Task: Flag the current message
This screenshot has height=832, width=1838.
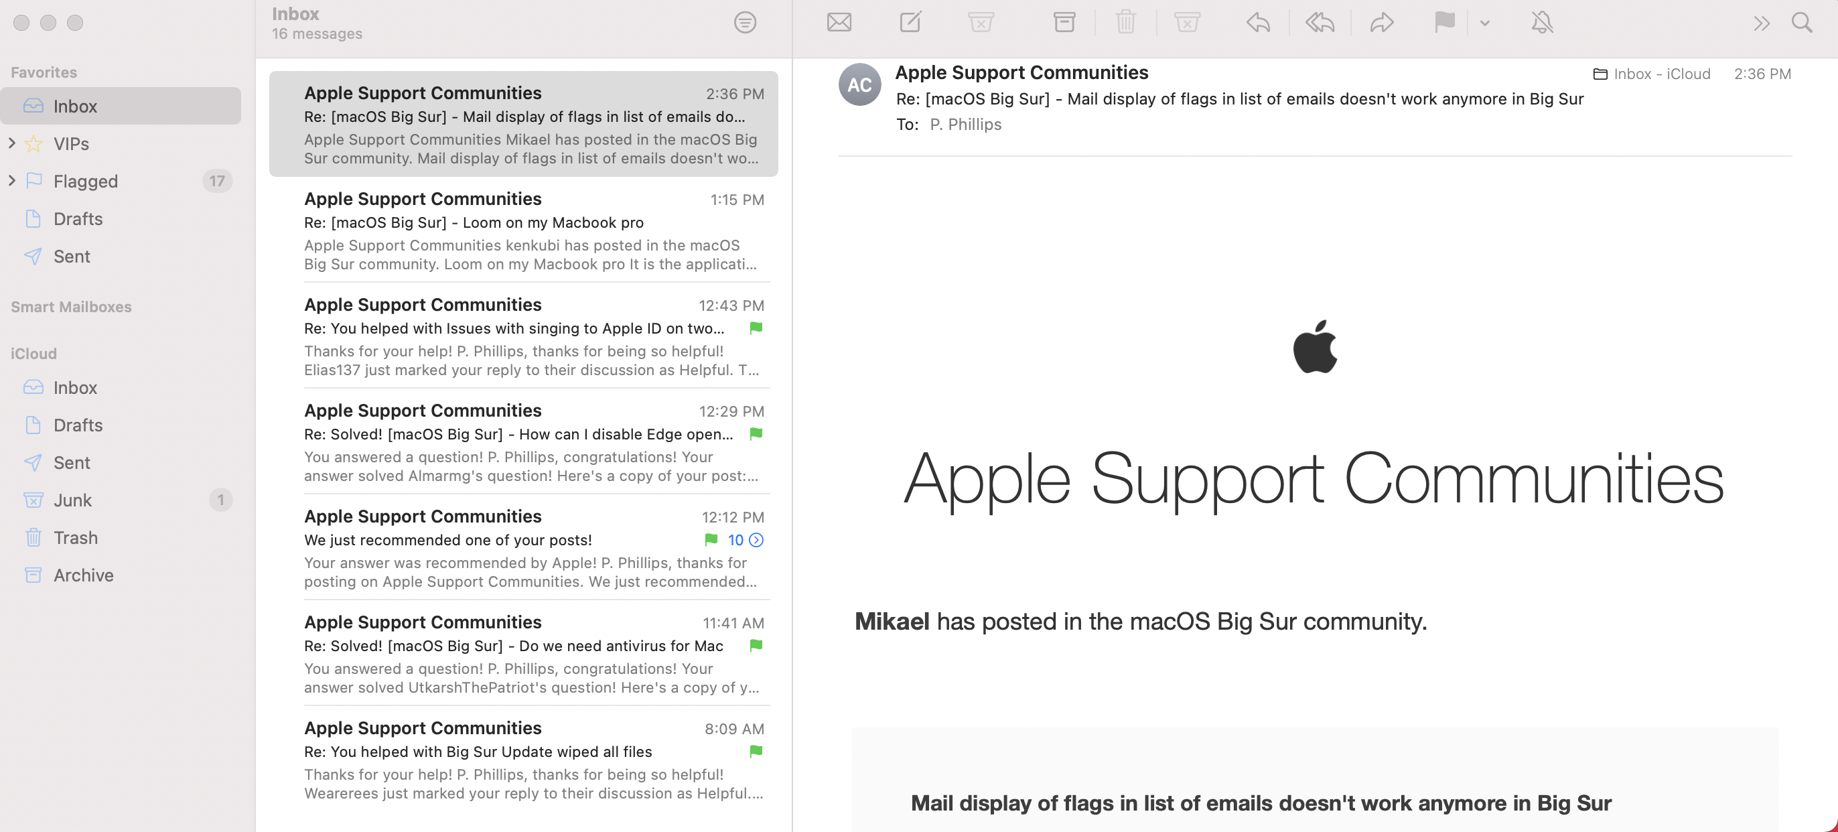Action: (x=1444, y=23)
